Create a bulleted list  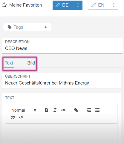pos(97,110)
